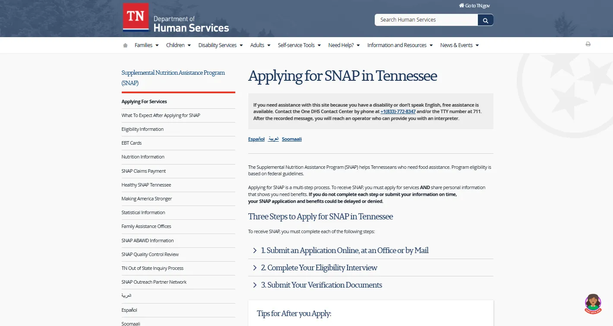Select Applying For Services in sidebar
This screenshot has height=326, width=613.
(144, 101)
